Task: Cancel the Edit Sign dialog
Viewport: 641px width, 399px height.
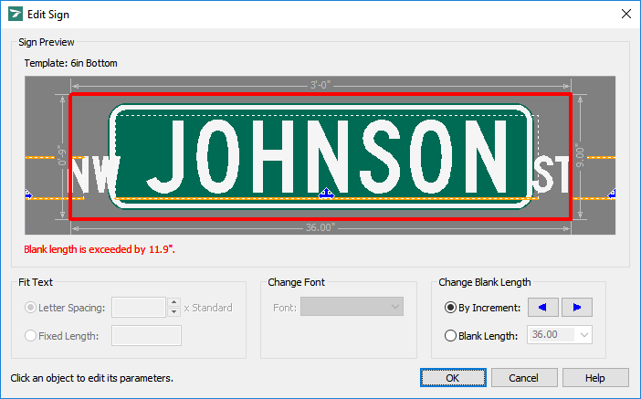Action: pos(524,378)
